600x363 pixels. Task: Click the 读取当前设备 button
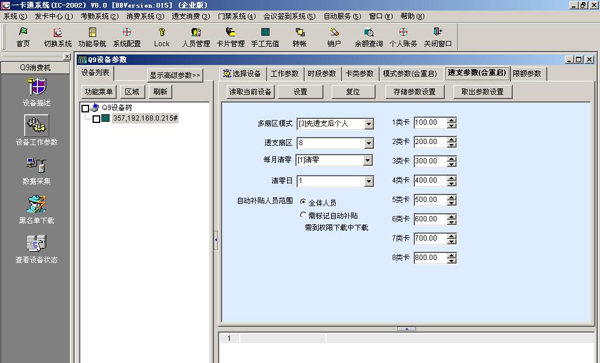point(250,92)
